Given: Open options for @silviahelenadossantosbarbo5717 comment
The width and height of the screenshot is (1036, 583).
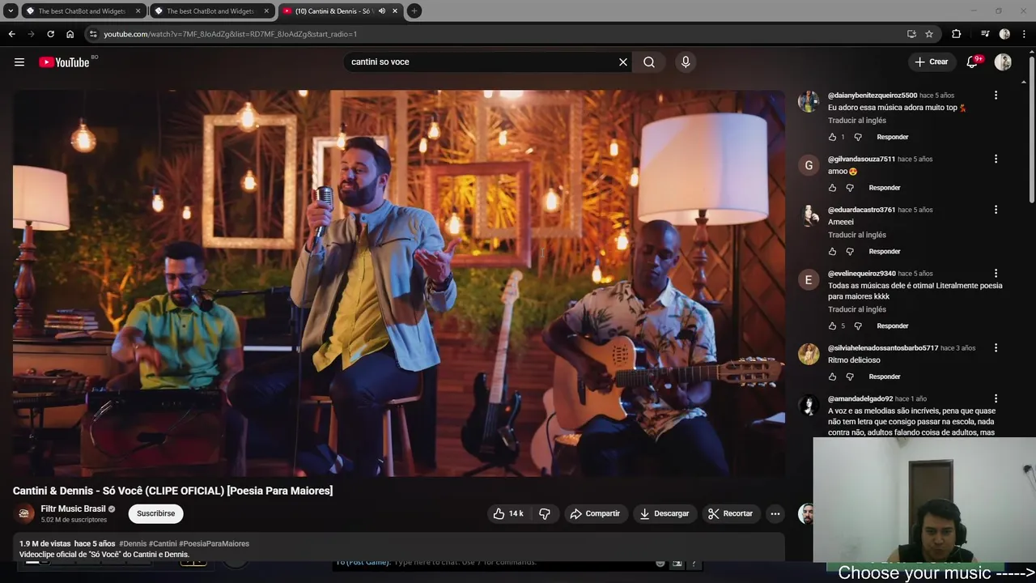Looking at the screenshot, I should [x=996, y=347].
